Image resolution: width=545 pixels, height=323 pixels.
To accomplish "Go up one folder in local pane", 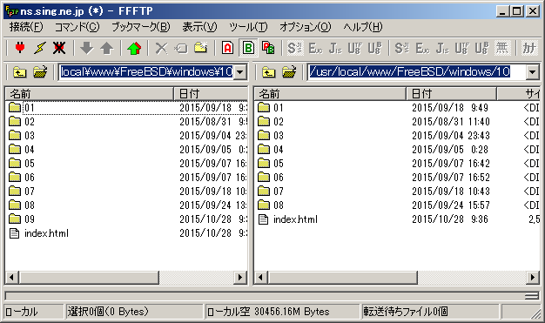I will click(20, 72).
